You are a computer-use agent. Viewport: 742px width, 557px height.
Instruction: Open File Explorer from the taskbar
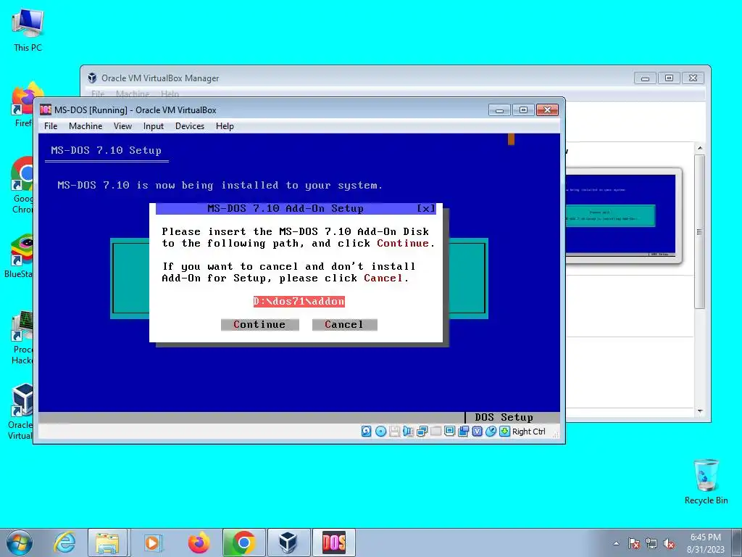pos(107,542)
